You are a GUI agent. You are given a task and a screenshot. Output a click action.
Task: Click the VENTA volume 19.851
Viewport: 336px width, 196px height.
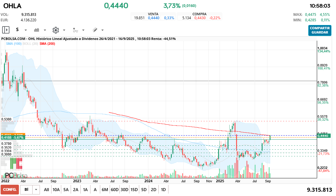point(139,18)
